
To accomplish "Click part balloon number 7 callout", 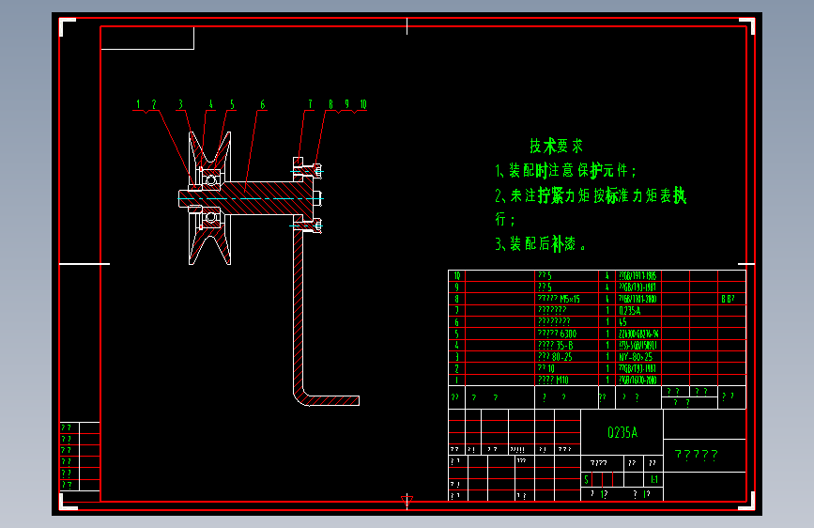I will (x=311, y=104).
